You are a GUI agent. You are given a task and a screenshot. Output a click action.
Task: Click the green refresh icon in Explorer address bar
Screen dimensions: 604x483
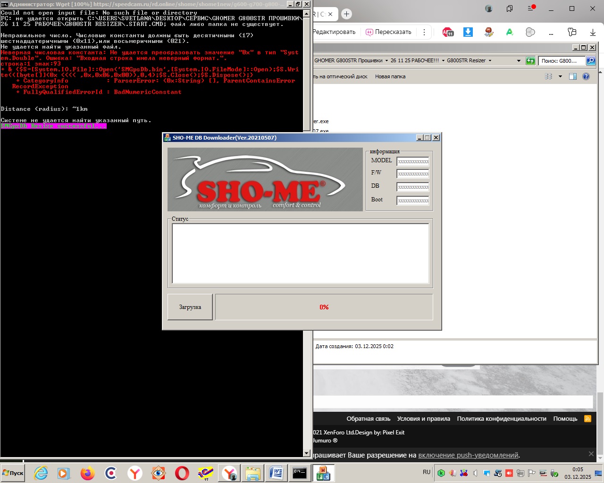pos(530,61)
